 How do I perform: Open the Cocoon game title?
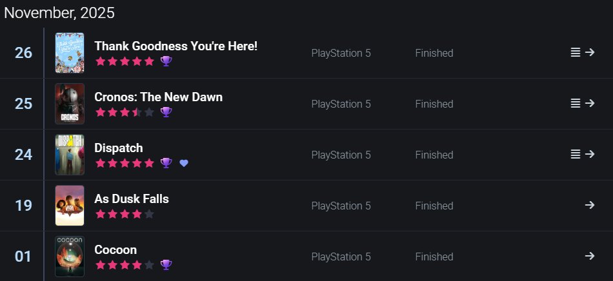(x=116, y=250)
